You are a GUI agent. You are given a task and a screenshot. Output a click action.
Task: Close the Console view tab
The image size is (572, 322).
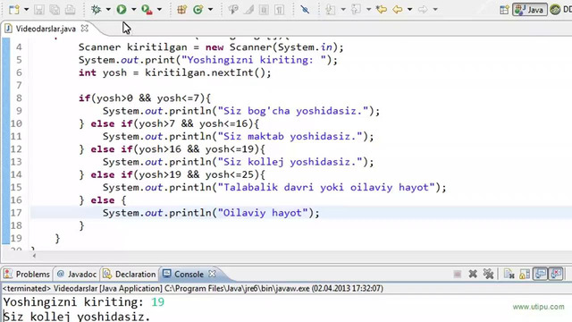(212, 274)
